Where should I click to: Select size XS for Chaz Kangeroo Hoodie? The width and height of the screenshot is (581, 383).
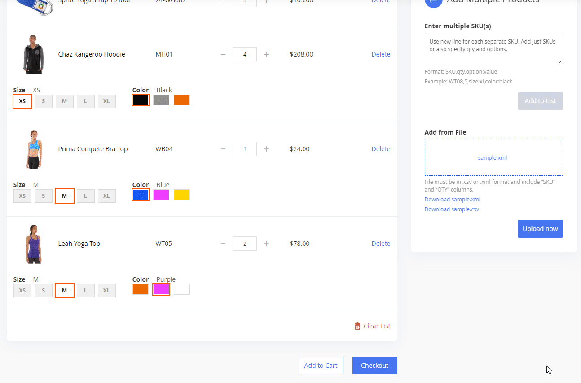coord(22,101)
